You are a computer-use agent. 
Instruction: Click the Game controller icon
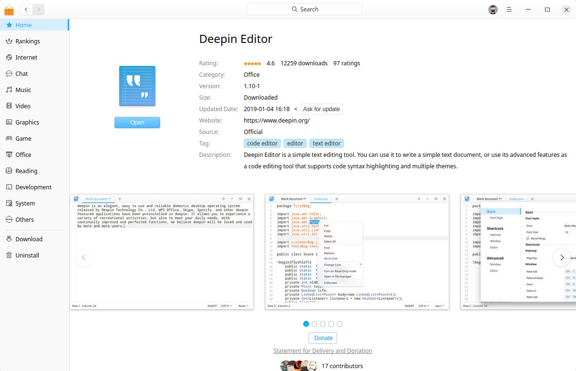click(9, 138)
